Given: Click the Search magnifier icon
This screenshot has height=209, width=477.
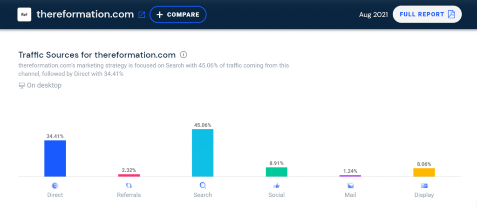Looking at the screenshot, I should (203, 185).
